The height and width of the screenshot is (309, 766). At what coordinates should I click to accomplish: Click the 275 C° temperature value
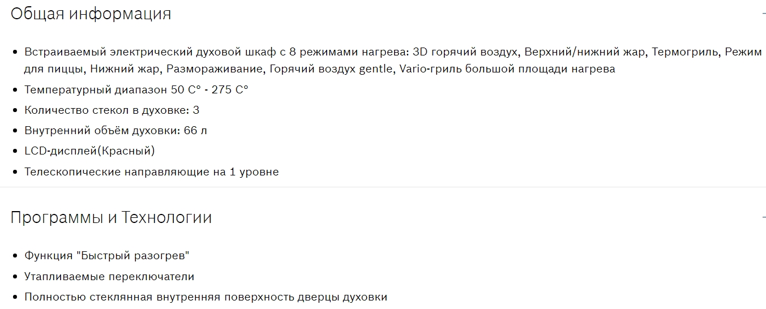click(230, 89)
